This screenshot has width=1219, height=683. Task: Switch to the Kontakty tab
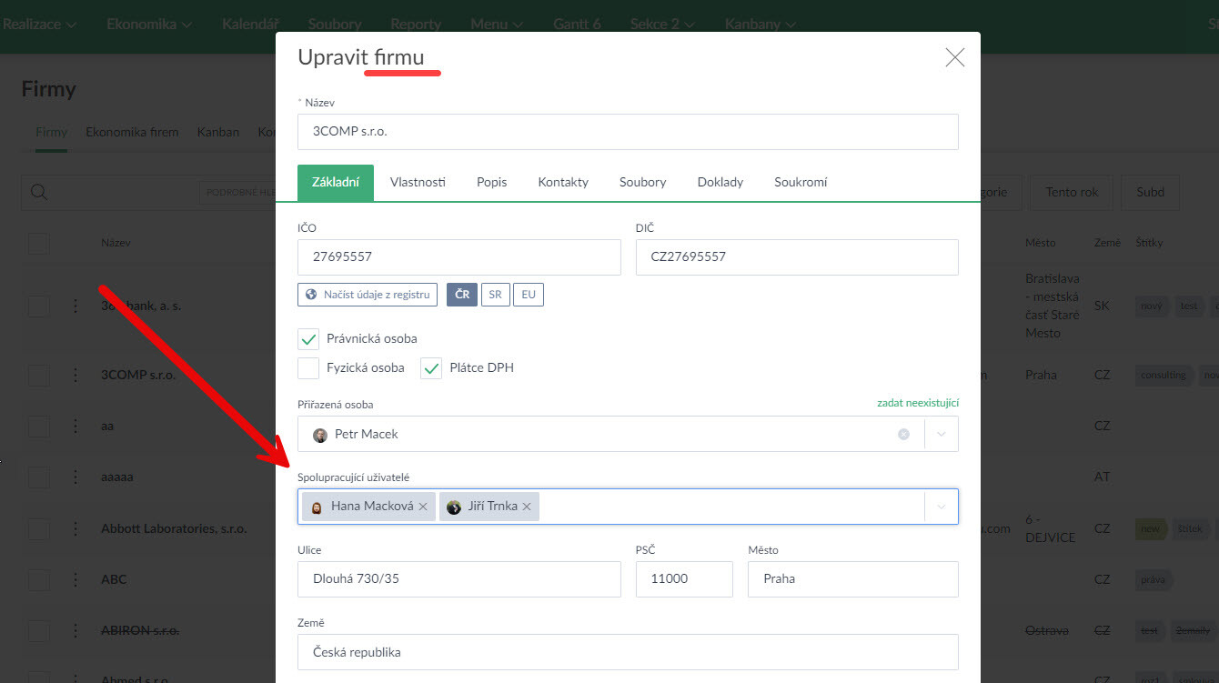563,182
